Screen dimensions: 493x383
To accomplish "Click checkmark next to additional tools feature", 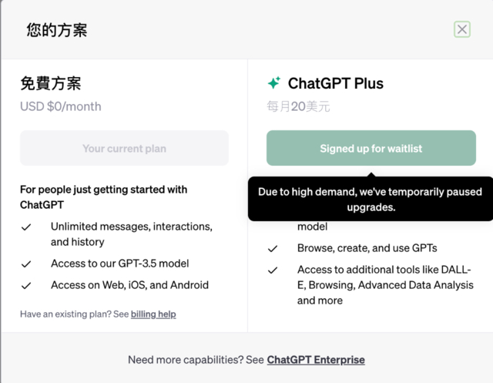I will 273,270.
